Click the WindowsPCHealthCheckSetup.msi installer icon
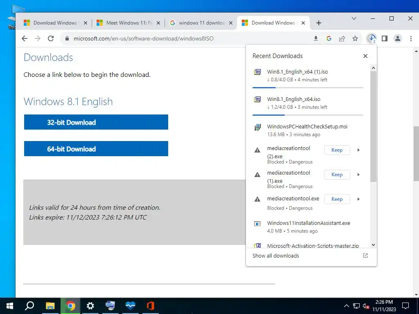Viewport: 419px width, 314px height. point(257,127)
